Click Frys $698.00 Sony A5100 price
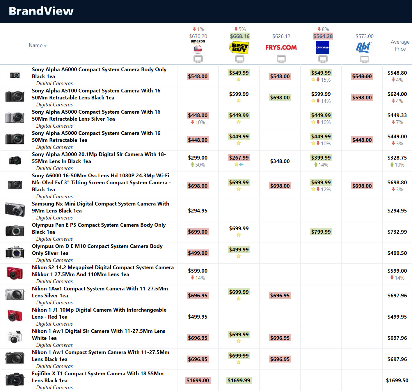 pos(280,97)
